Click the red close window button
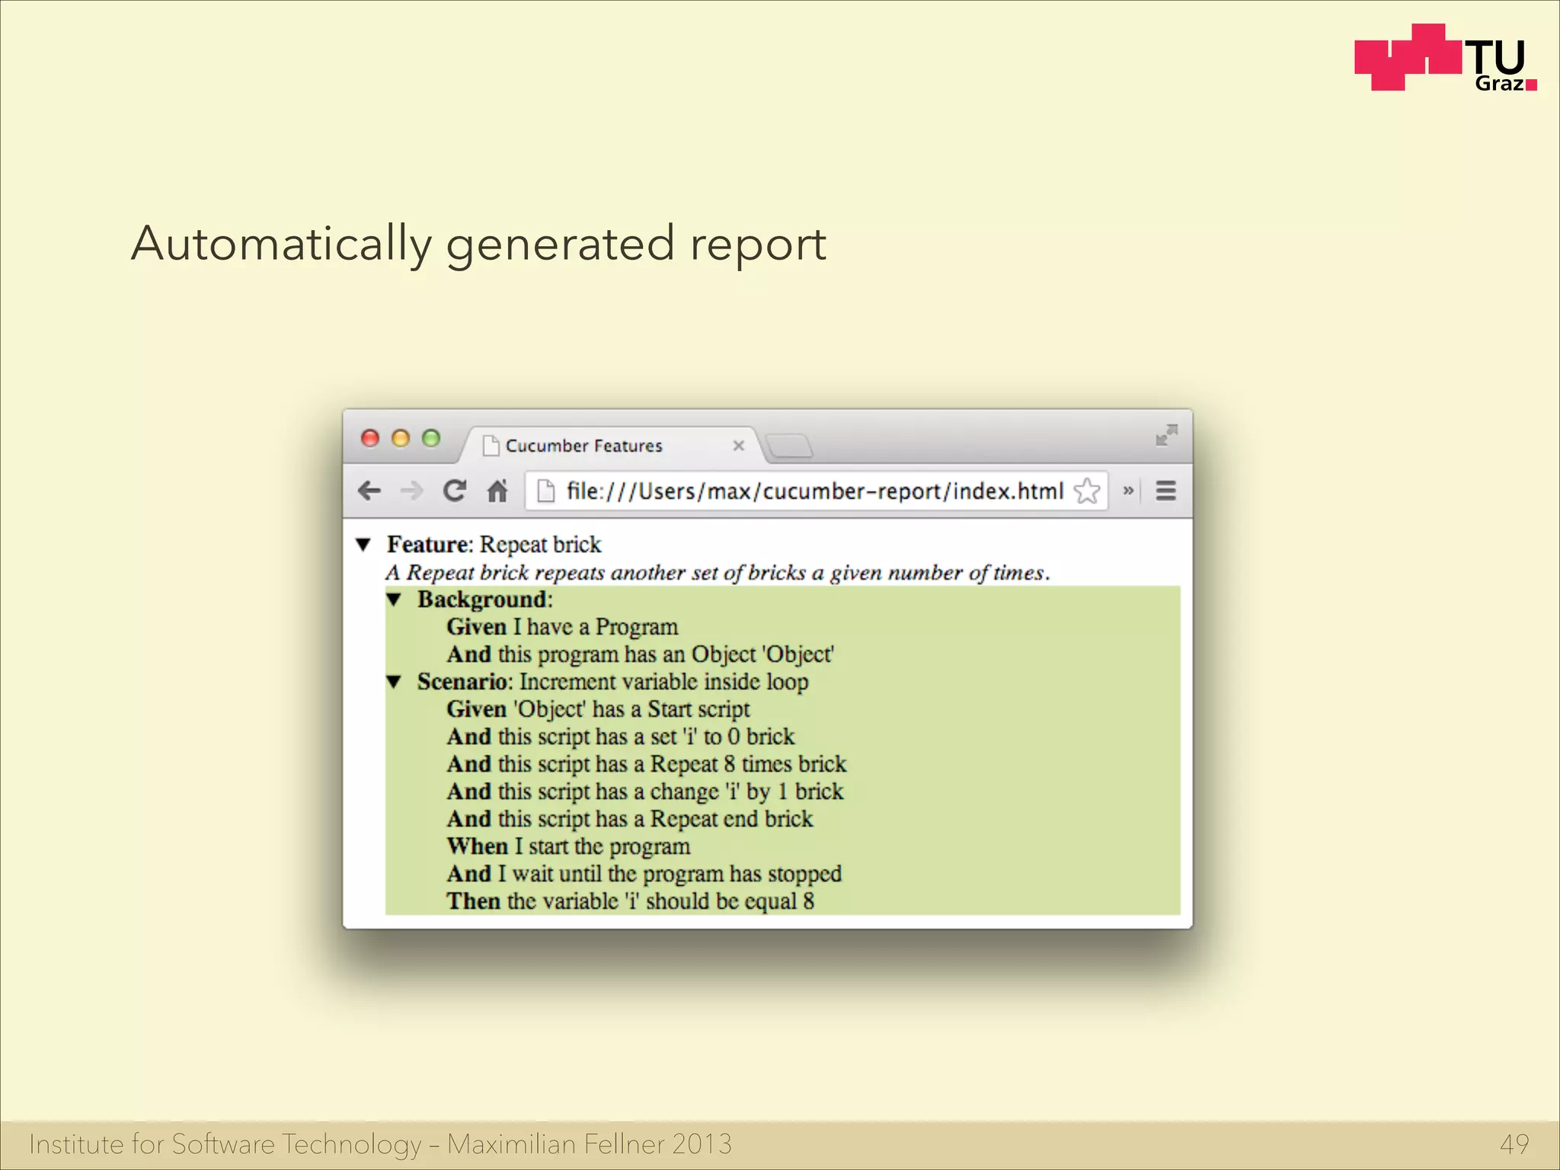1560x1170 pixels. (x=370, y=438)
